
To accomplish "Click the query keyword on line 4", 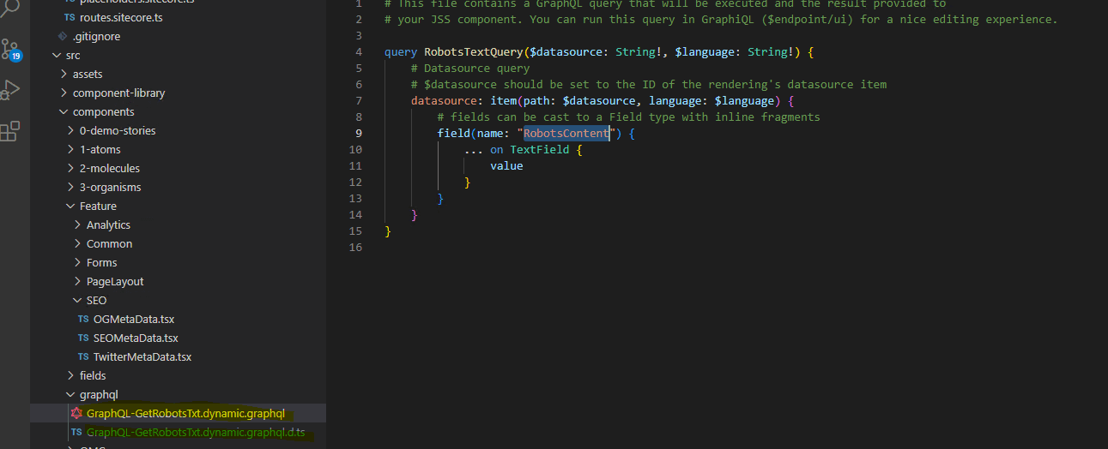I will point(401,52).
